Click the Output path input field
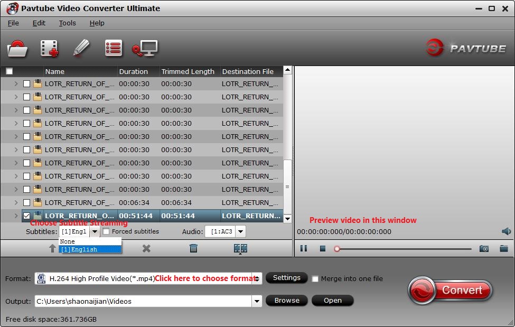Image resolution: width=515 pixels, height=327 pixels. coord(143,301)
